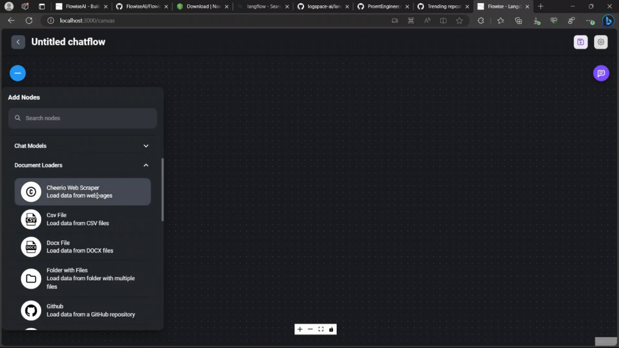Image resolution: width=619 pixels, height=348 pixels.
Task: Focus the Search nodes field
Action: click(x=82, y=118)
